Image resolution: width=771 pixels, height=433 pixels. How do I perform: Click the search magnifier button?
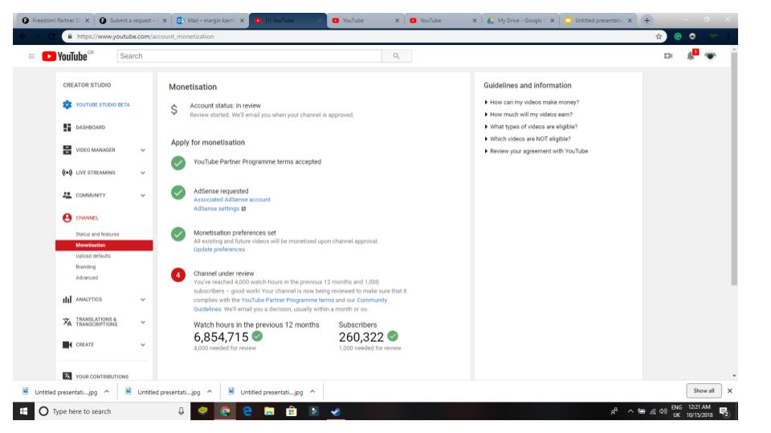(x=396, y=56)
